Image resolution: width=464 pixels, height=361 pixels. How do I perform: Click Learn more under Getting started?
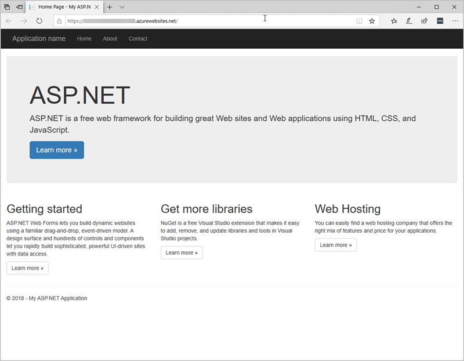(x=27, y=268)
